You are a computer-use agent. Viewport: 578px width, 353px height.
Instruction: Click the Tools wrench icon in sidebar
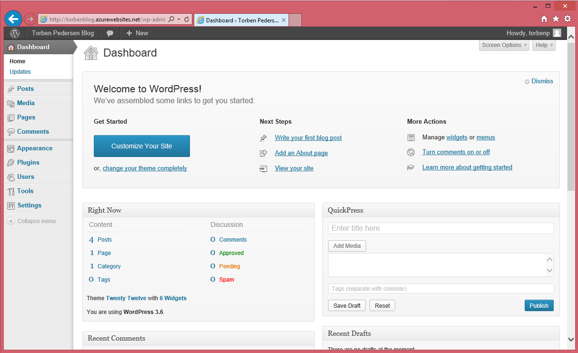click(11, 191)
